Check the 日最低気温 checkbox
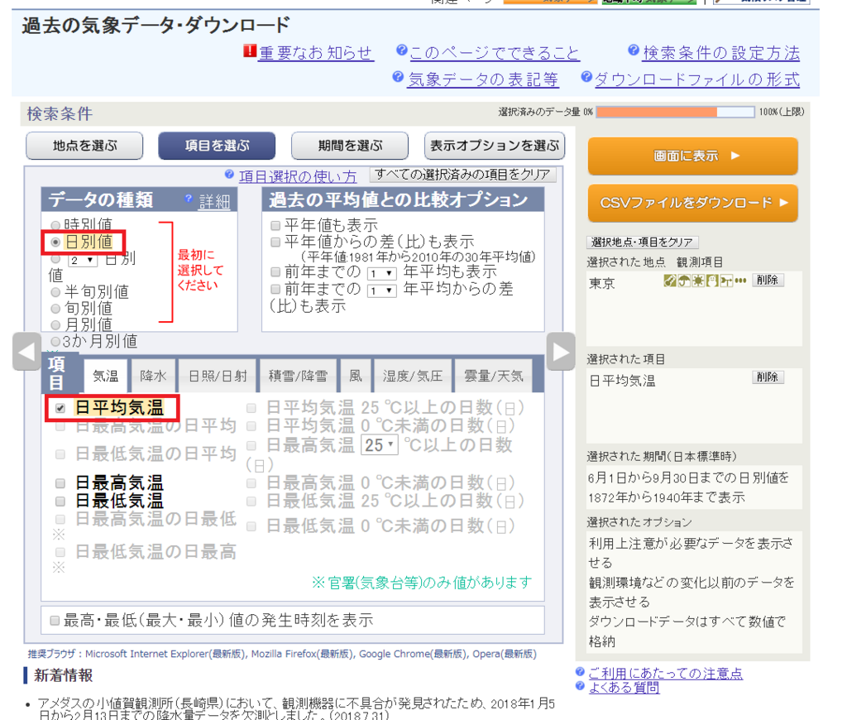The image size is (847, 720). click(x=60, y=502)
